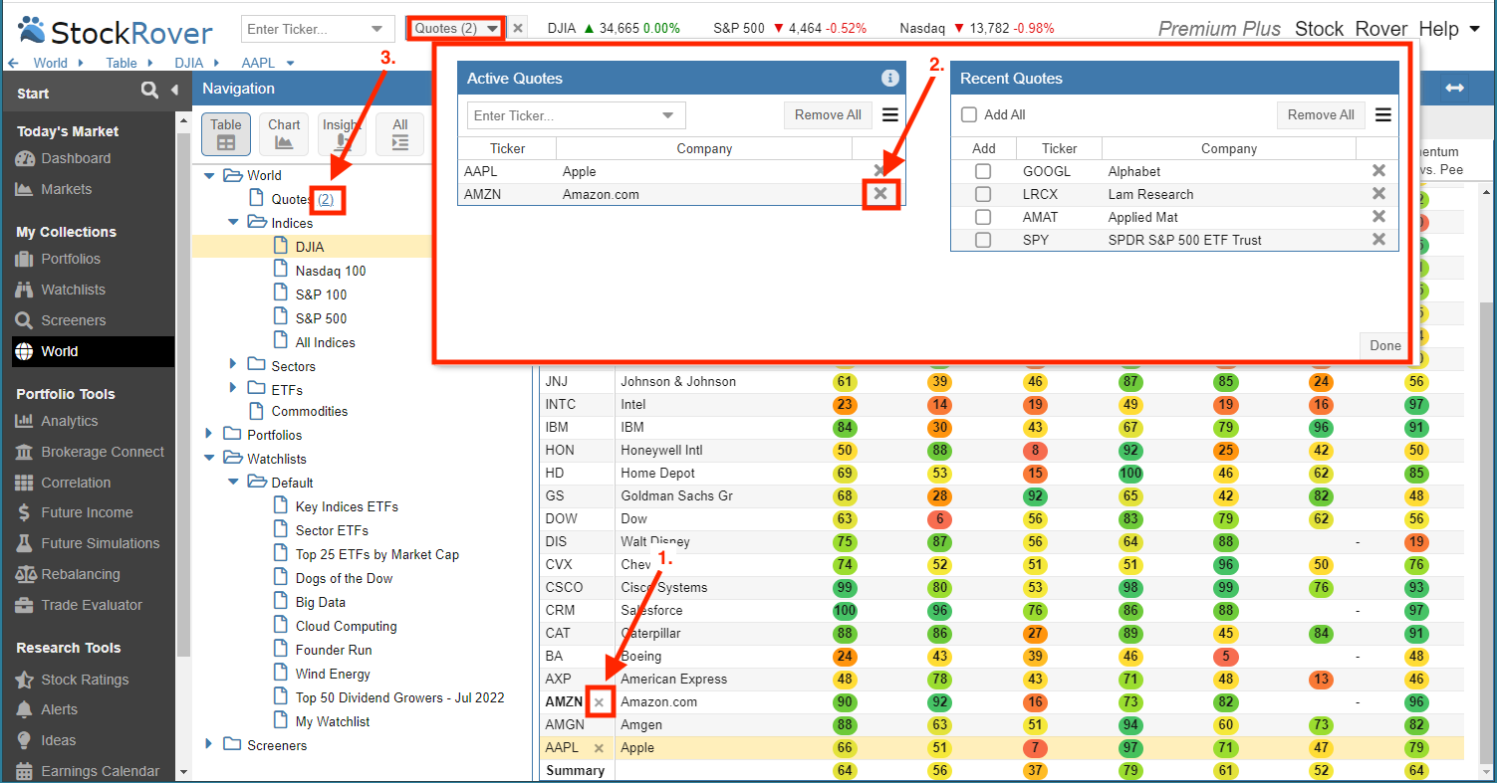Remove AAPL from Active Quotes
The height and width of the screenshot is (783, 1497).
tap(880, 171)
